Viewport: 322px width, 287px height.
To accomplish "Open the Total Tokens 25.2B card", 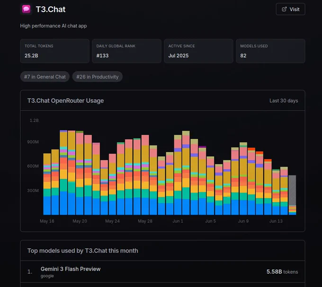I will 55,51.
